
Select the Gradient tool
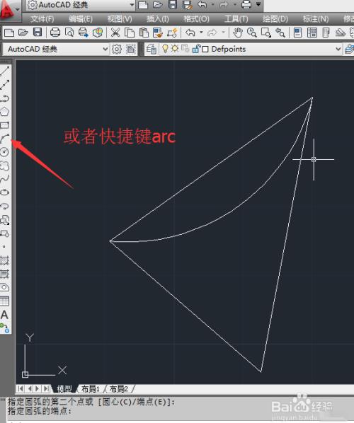5,274
